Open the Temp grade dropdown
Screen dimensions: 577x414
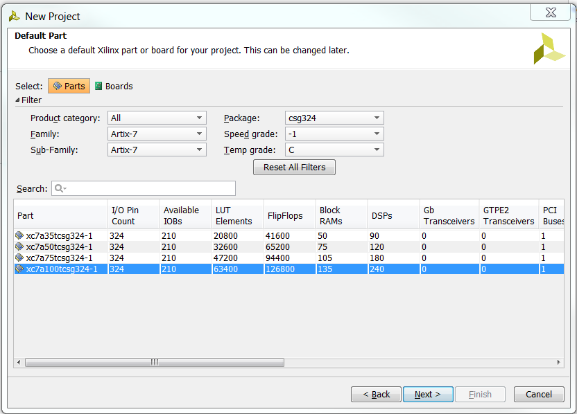pyautogui.click(x=334, y=150)
